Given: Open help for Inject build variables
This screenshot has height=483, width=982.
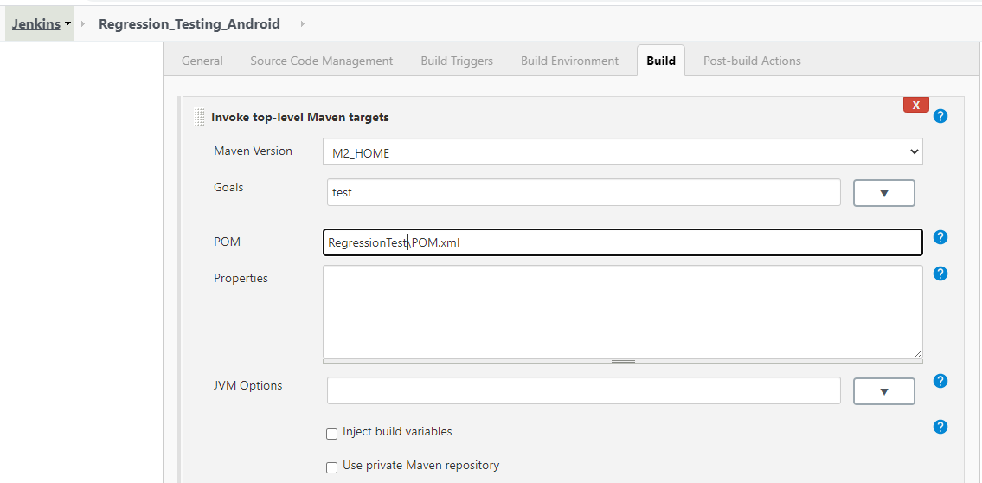Looking at the screenshot, I should (940, 427).
